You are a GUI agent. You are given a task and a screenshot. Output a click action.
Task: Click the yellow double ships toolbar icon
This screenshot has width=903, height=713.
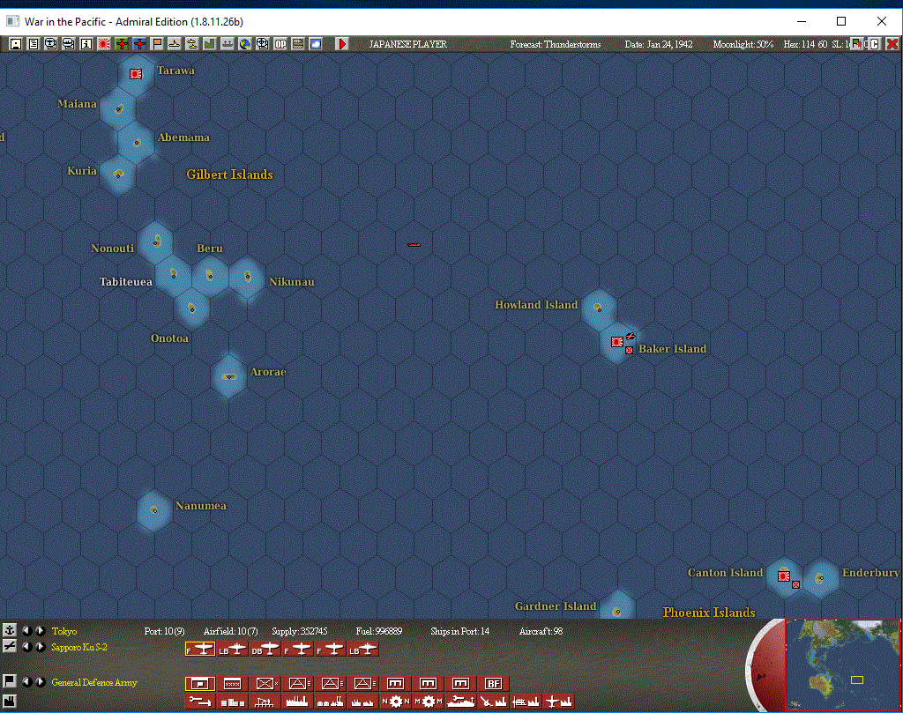tap(192, 44)
